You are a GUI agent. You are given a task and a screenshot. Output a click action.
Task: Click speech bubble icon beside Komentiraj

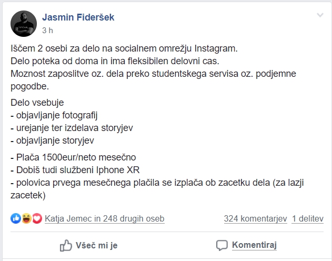coord(222,245)
